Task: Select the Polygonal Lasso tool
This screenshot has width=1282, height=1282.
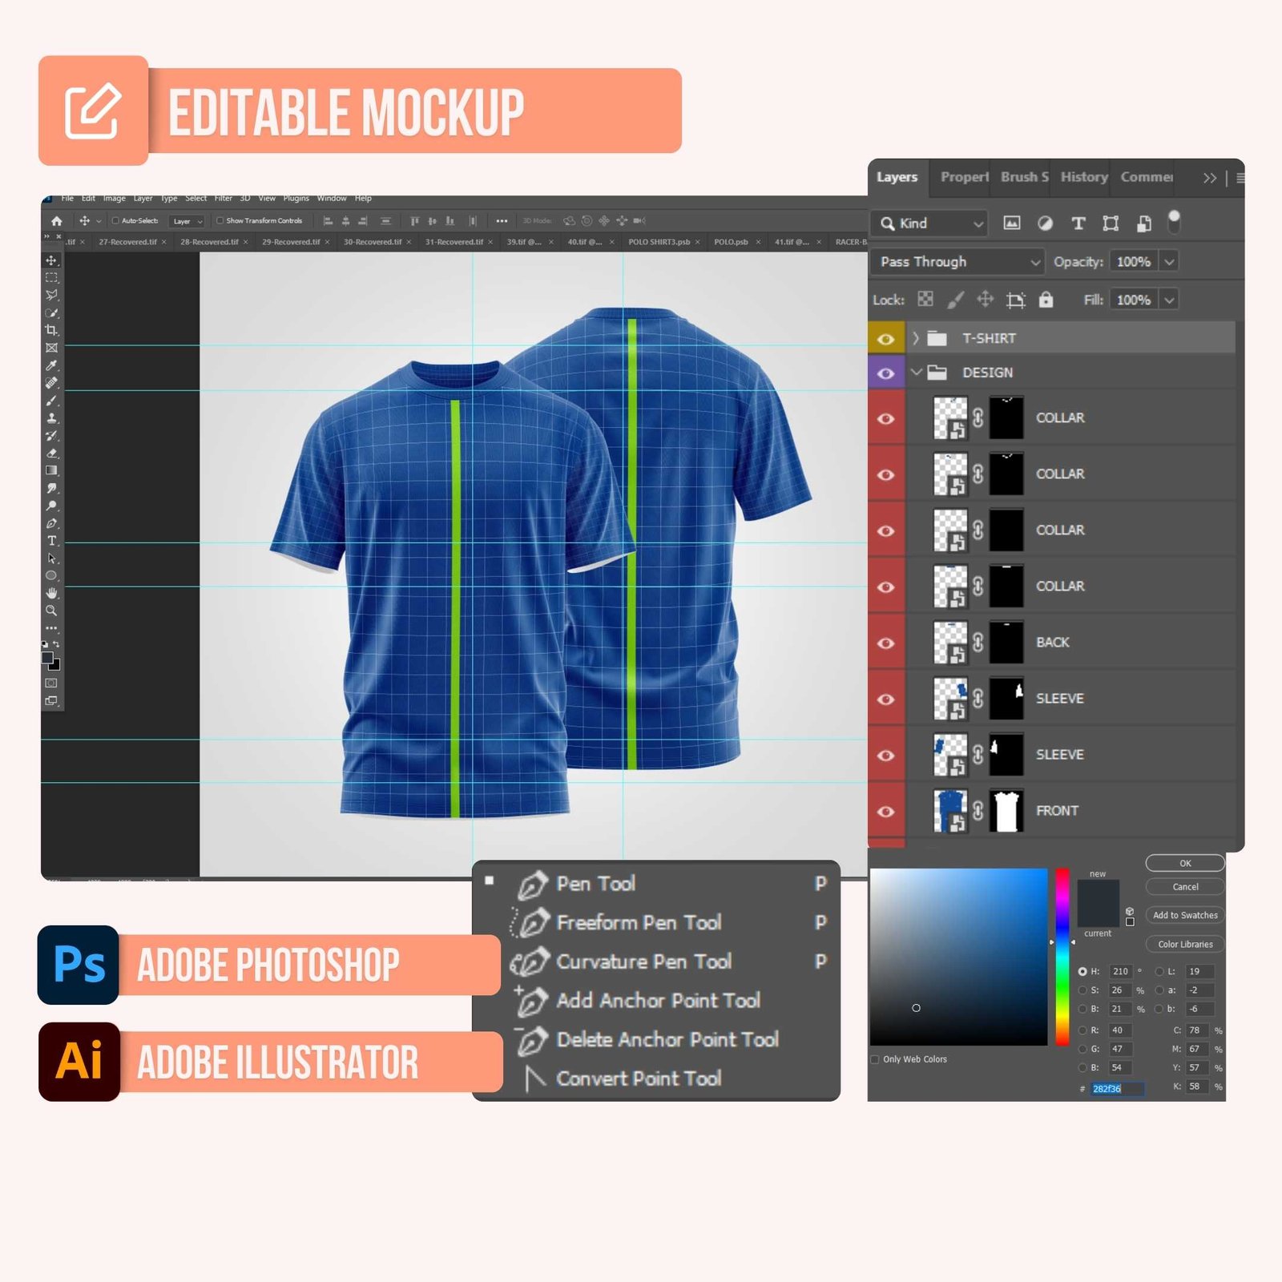Action: point(51,295)
